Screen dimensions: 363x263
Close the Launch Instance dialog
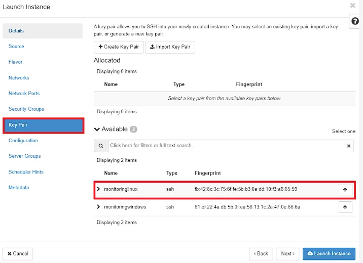(x=352, y=6)
